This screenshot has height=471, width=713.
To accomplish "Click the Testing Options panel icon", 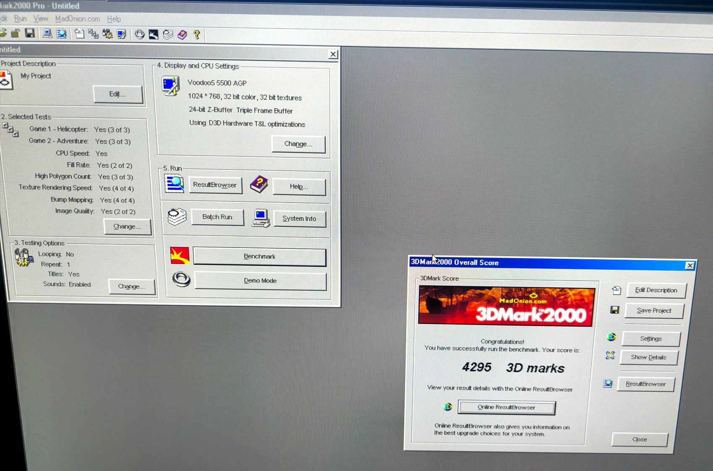I will click(24, 257).
